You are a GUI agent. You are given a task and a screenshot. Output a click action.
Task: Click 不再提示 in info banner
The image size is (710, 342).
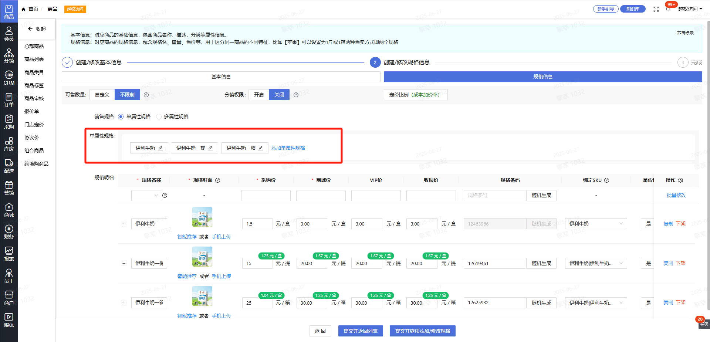click(685, 33)
